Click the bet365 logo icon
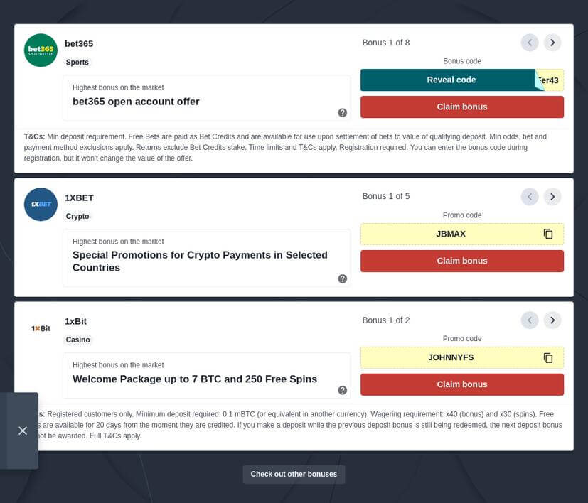Image resolution: width=588 pixels, height=503 pixels. coord(41,50)
